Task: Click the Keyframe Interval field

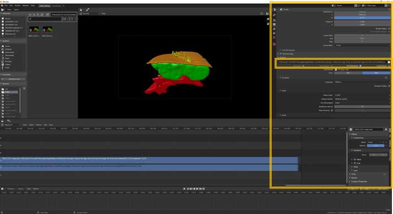Action: (x=362, y=107)
